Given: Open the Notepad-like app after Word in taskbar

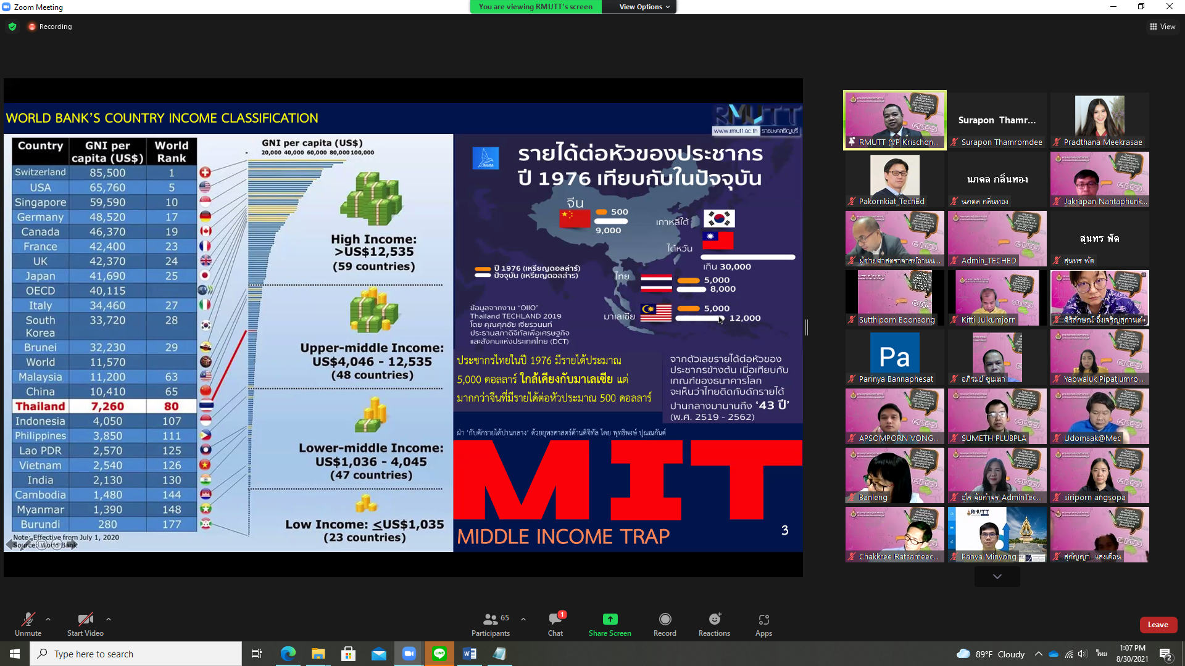Looking at the screenshot, I should click(x=499, y=654).
